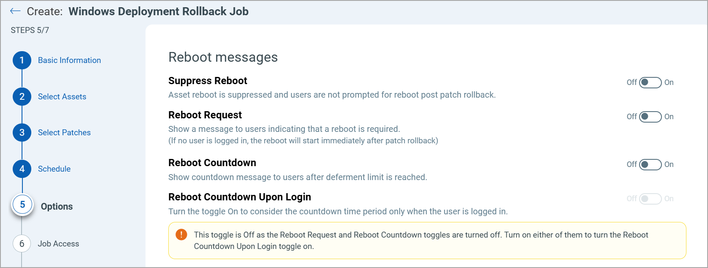Click the step 4 numbered circle icon

(x=22, y=169)
